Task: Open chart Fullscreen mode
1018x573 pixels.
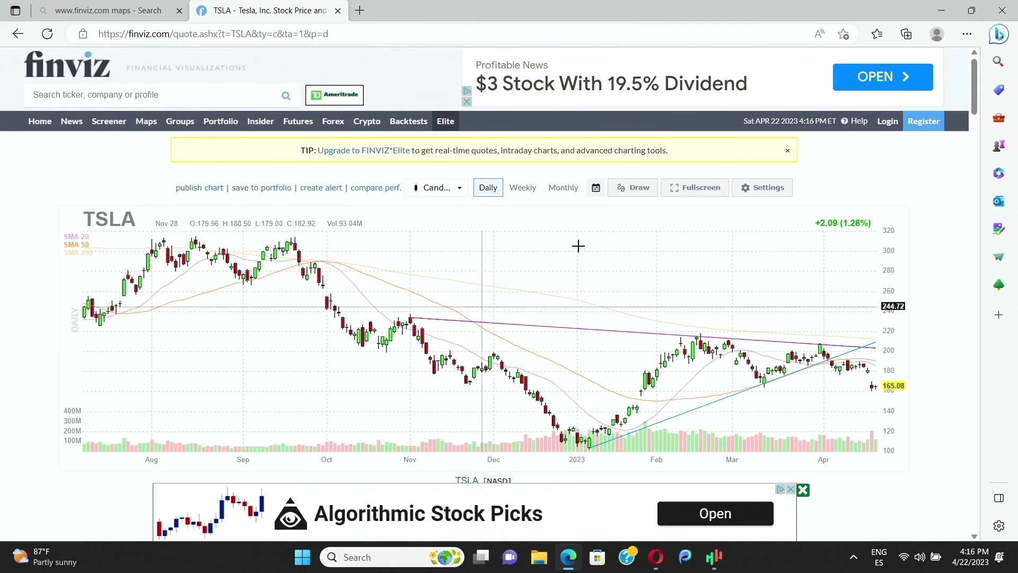Action: (695, 188)
